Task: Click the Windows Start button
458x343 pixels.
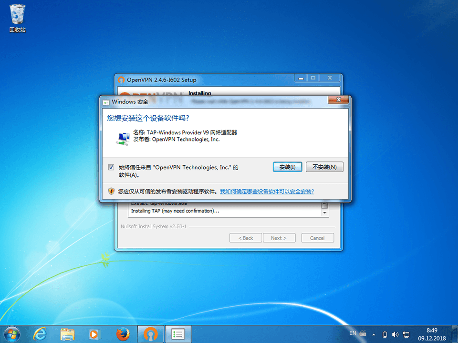Action: pos(12,334)
